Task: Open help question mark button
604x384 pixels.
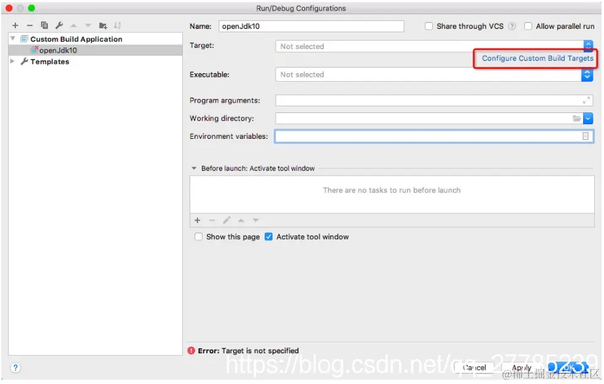Action: [x=15, y=368]
